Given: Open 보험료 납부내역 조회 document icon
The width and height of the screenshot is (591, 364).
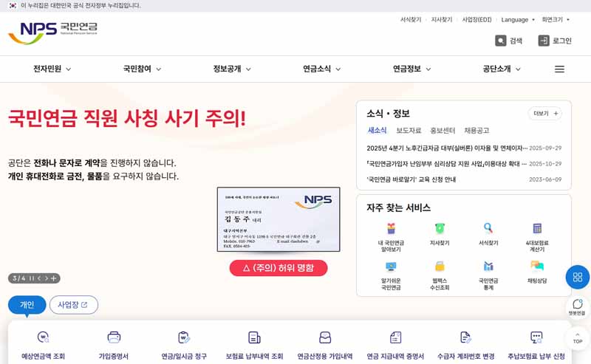Looking at the screenshot, I should point(254,337).
